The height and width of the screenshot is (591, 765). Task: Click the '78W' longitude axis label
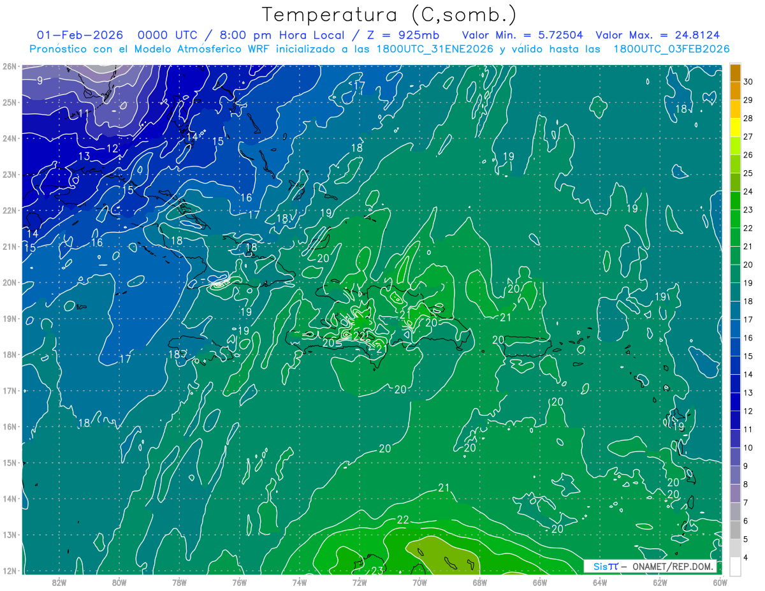pos(179,583)
